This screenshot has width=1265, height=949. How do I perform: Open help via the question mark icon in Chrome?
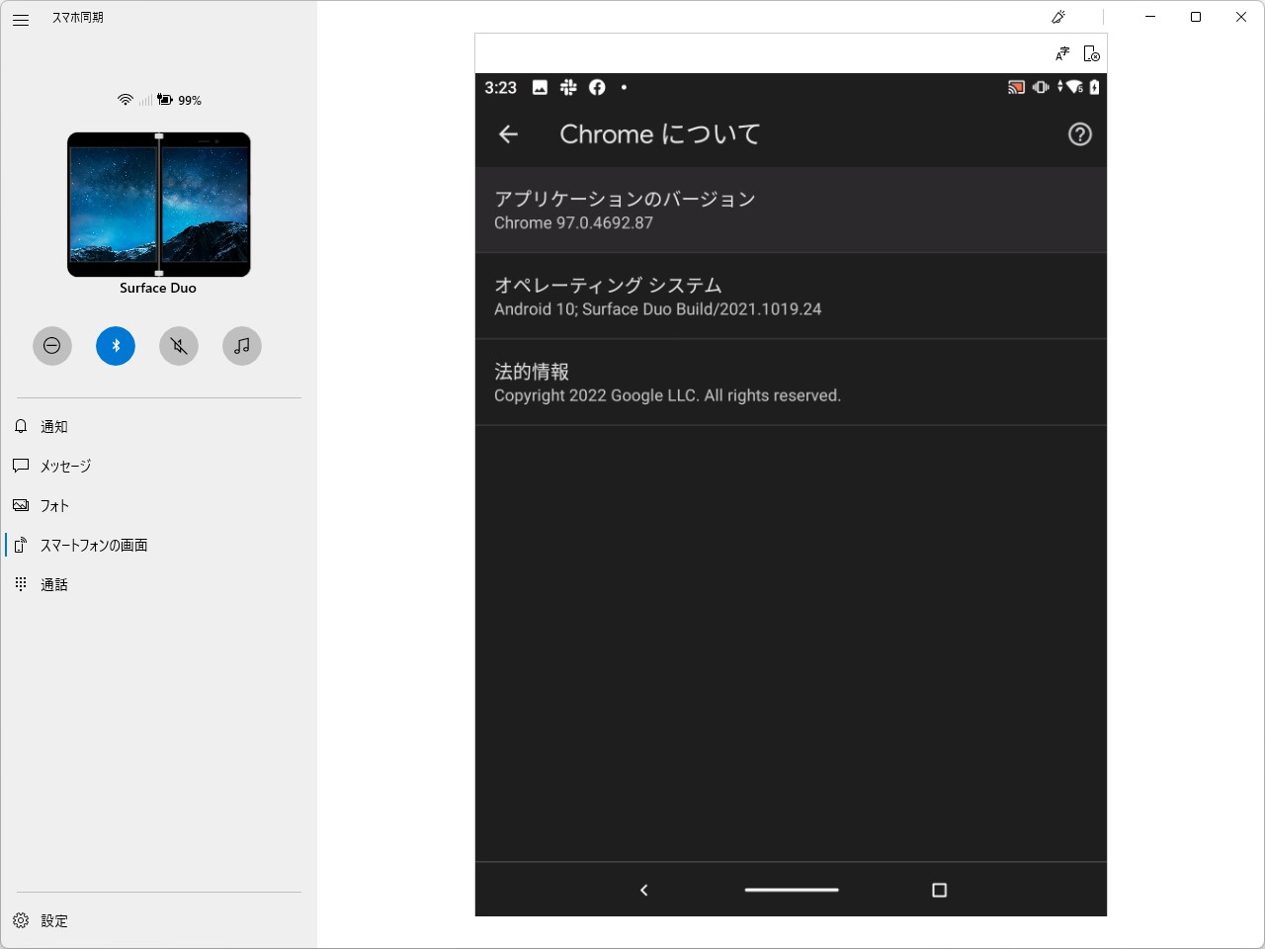point(1079,134)
